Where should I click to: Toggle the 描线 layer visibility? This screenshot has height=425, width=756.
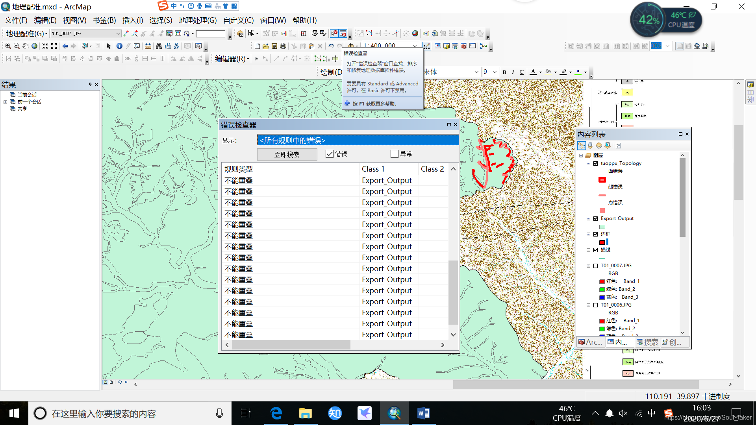click(596, 250)
